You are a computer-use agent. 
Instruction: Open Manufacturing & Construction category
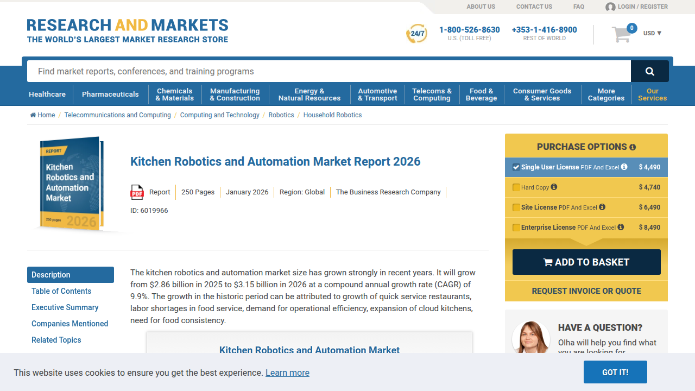click(235, 94)
